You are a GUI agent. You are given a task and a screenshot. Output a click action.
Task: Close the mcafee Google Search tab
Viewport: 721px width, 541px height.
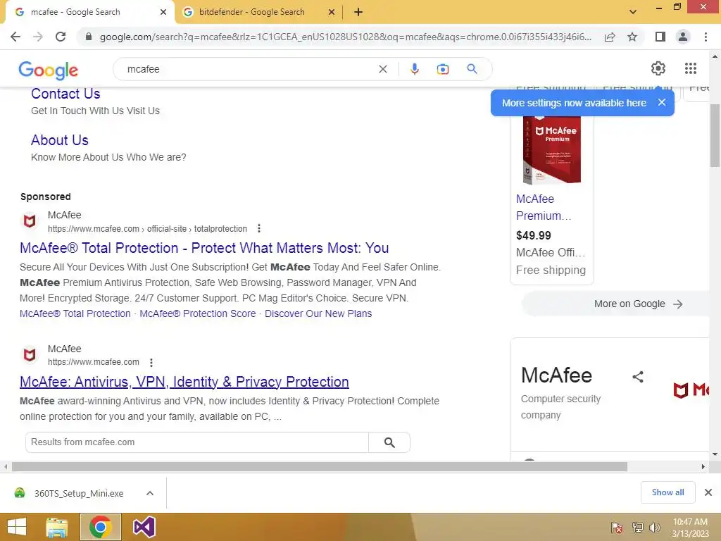point(163,12)
